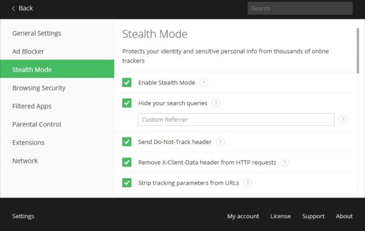Screen dimensions: 365x231
Task: Open the Parental Control section
Action: pos(36,124)
